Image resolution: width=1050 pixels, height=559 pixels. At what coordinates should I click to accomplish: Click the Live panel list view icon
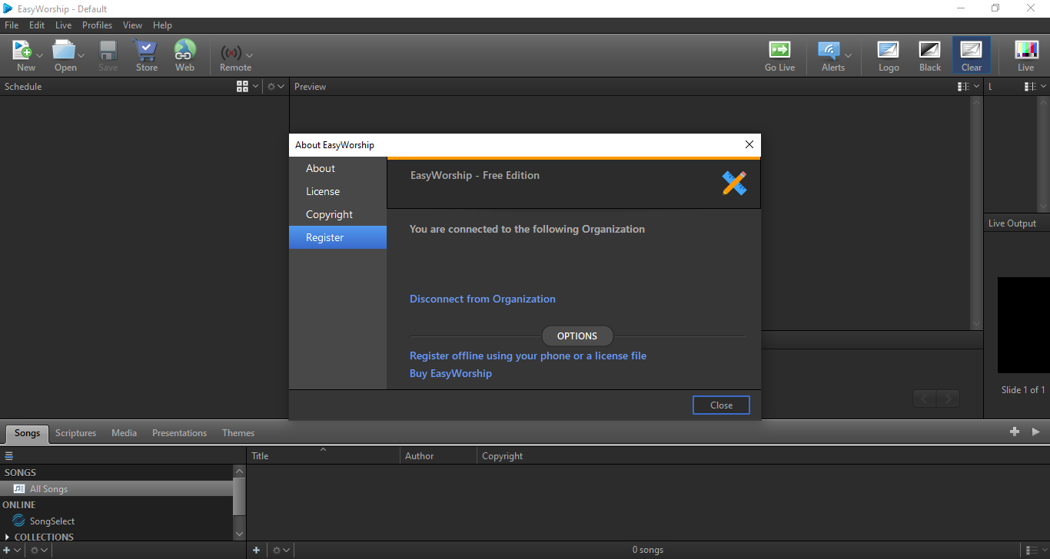point(1030,87)
